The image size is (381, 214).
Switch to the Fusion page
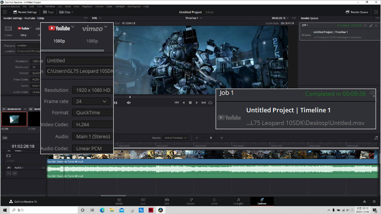(190, 202)
